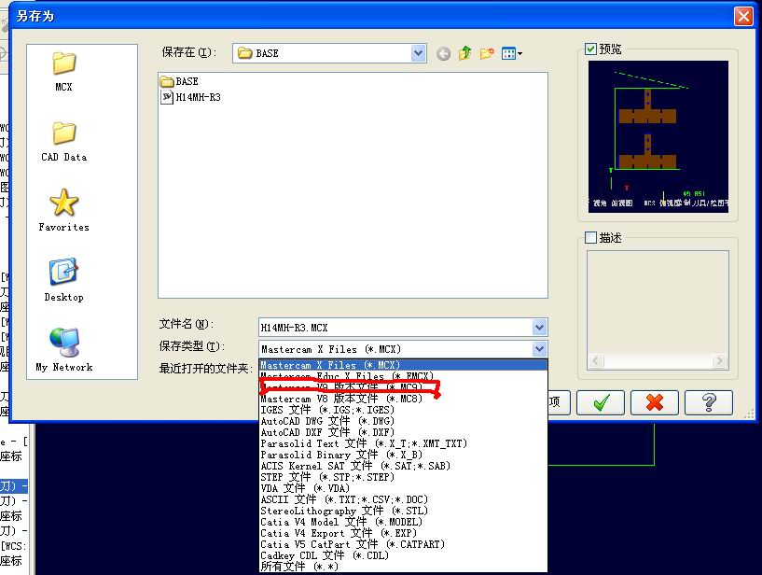Choose IGES 文件 (*.IGS;*.IGES)
Image resolution: width=762 pixels, height=575 pixels.
pos(403,410)
